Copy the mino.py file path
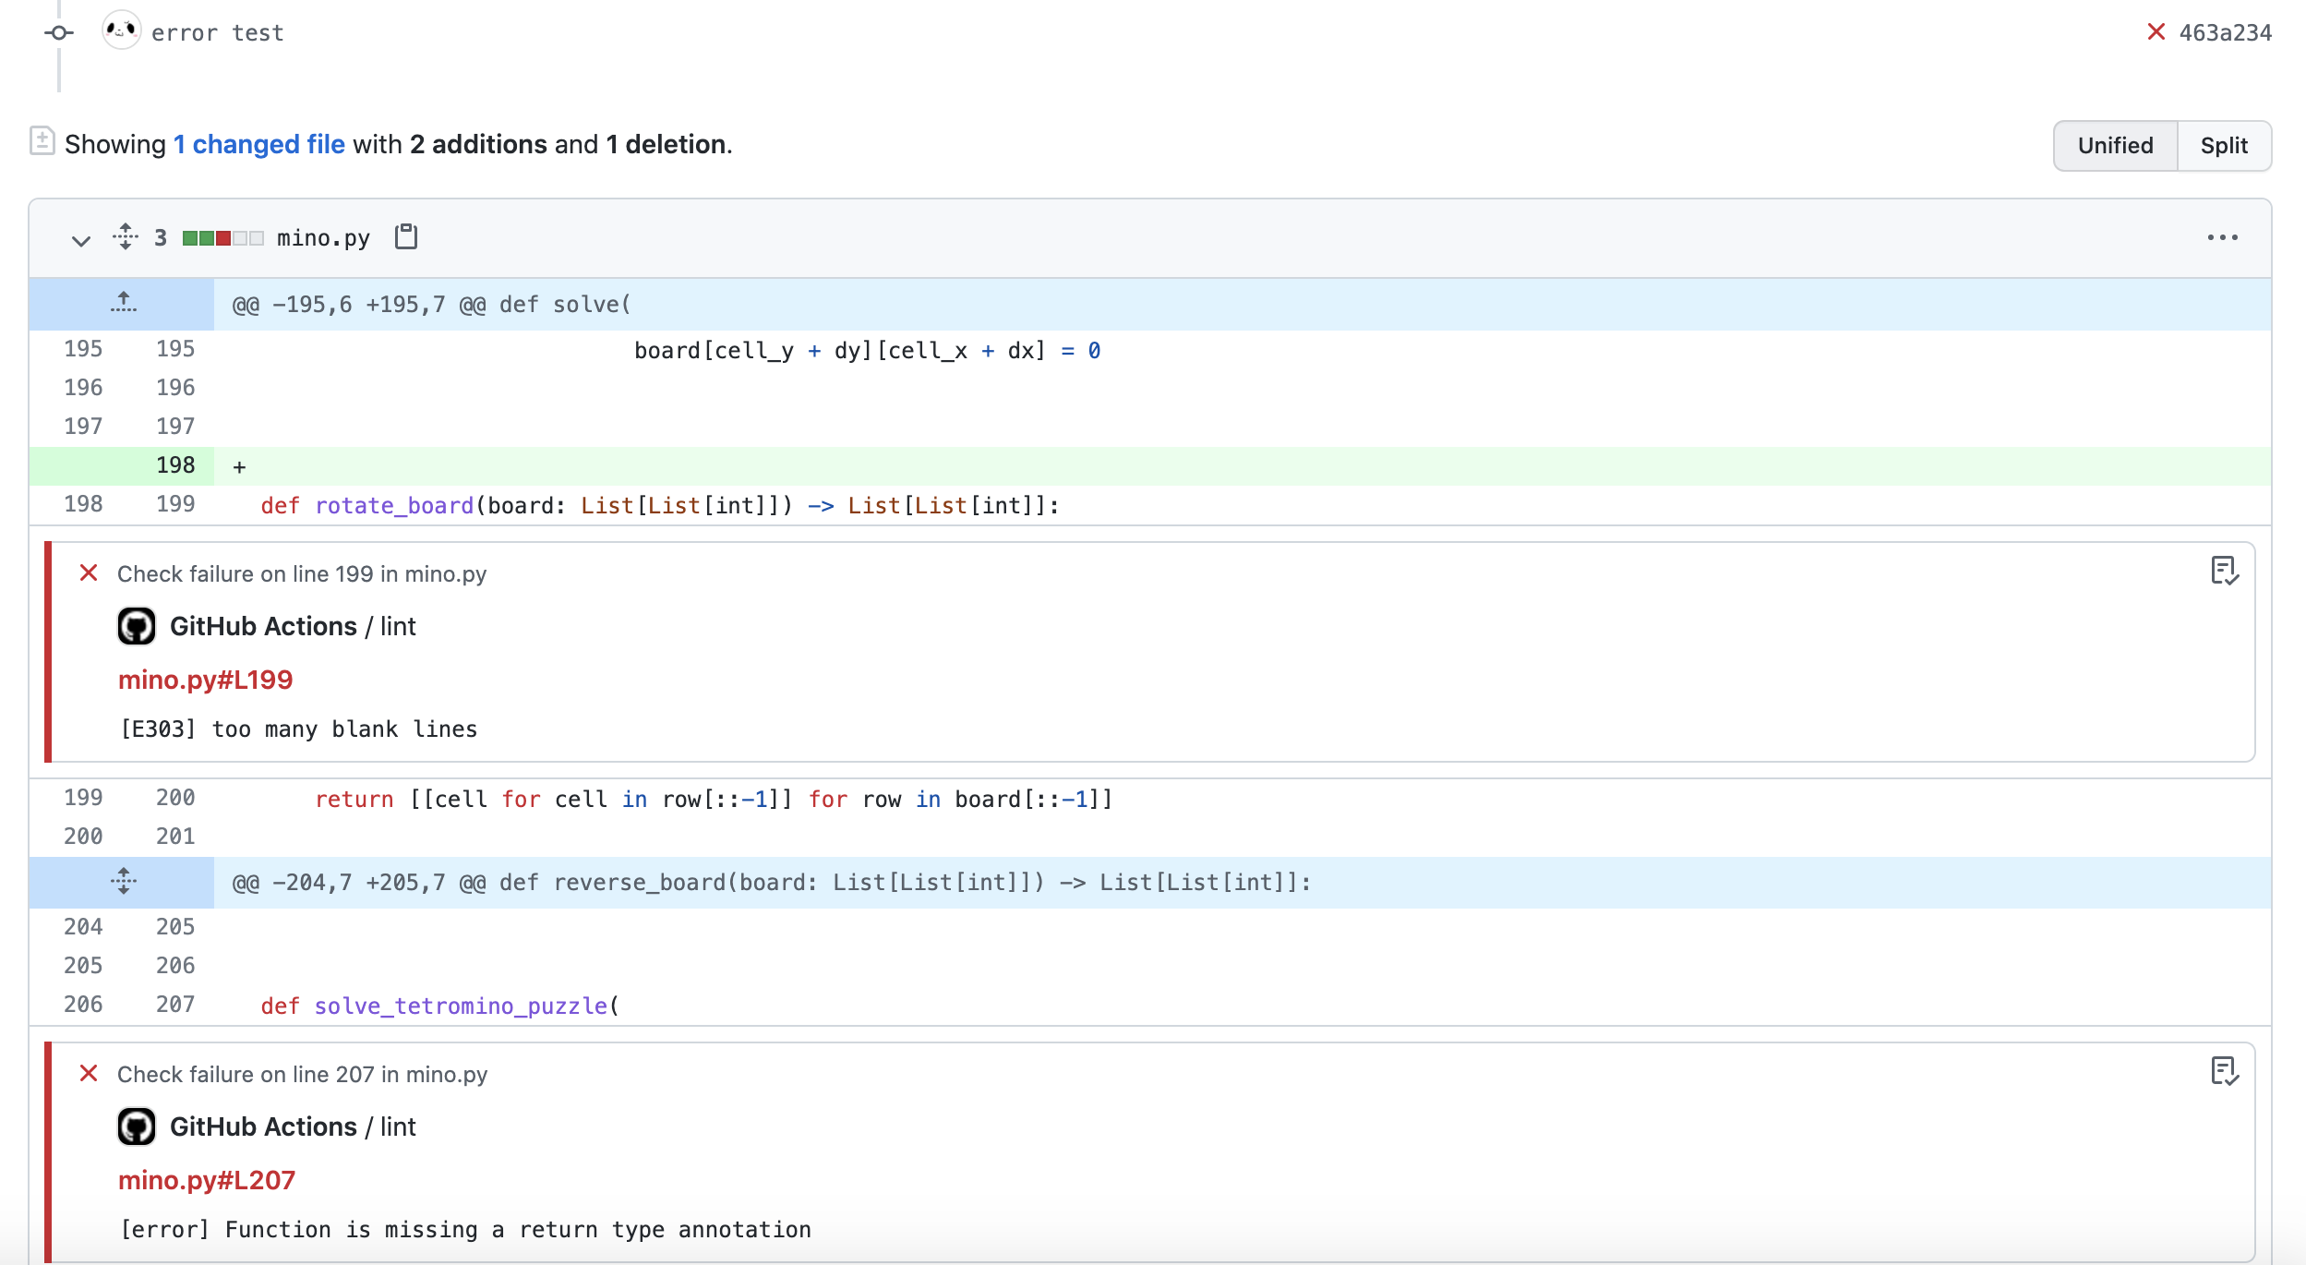This screenshot has width=2306, height=1265. click(406, 237)
